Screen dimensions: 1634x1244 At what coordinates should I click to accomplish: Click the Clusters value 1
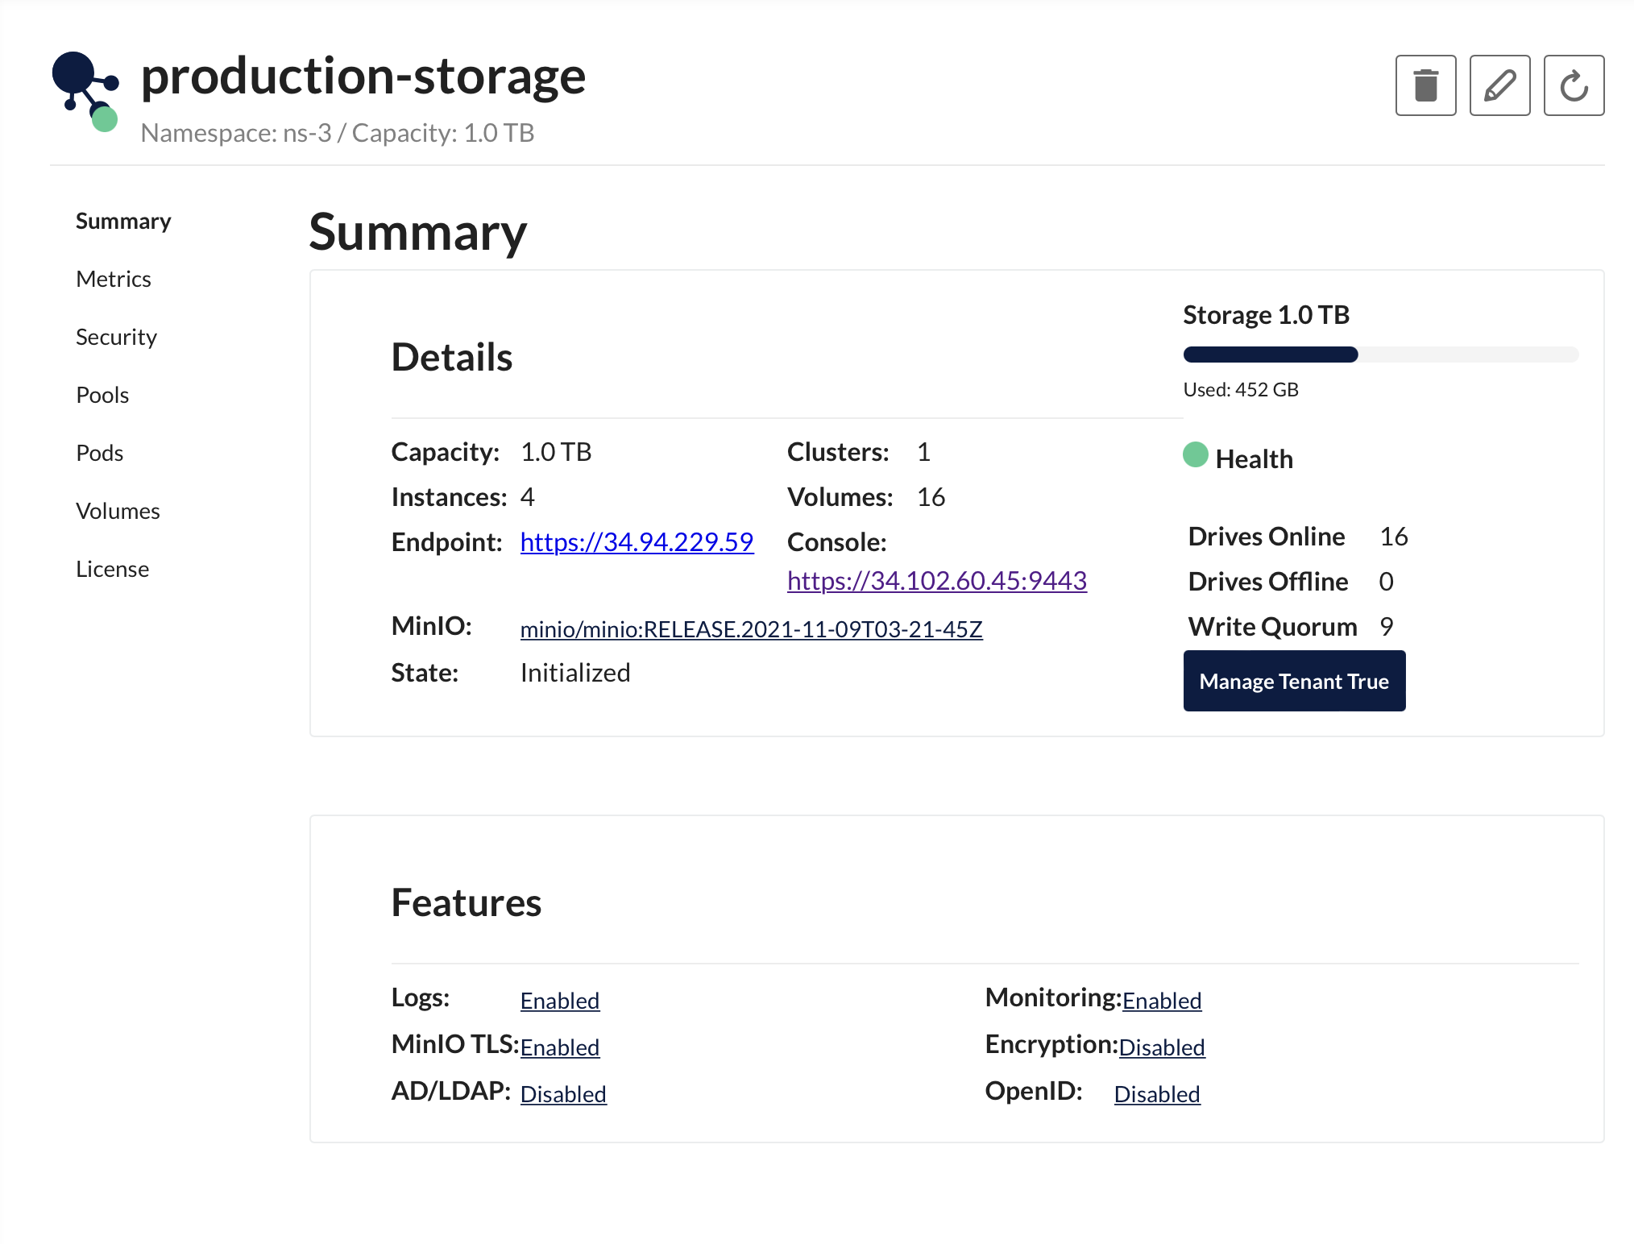click(923, 452)
